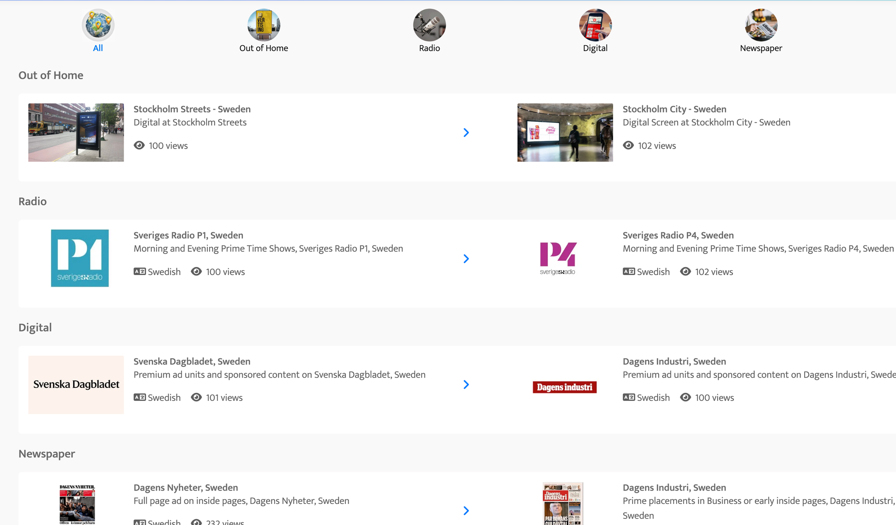Open the Dagens Industri, Sweden title under Newspaper
This screenshot has height=525, width=896.
pyautogui.click(x=675, y=488)
